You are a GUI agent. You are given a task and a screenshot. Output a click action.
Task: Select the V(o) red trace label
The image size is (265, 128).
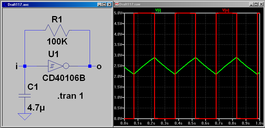[x=226, y=10]
